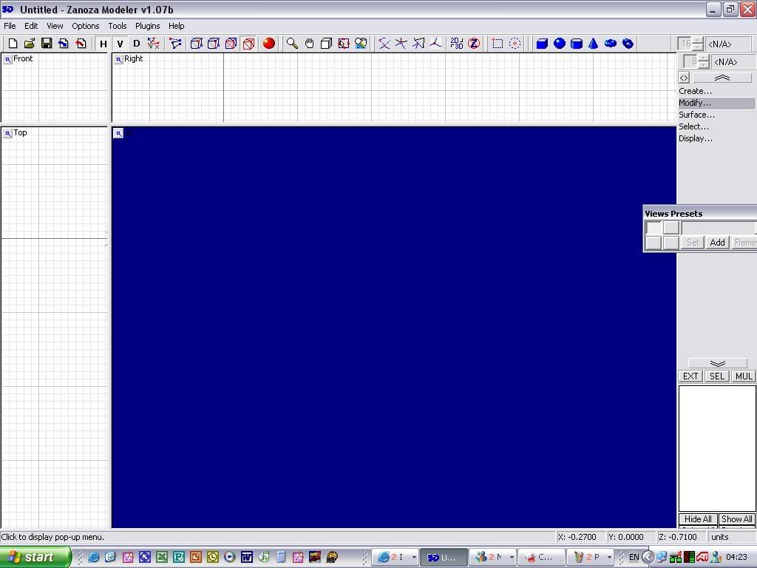
Task: Click the red sphere render icon
Action: point(269,44)
